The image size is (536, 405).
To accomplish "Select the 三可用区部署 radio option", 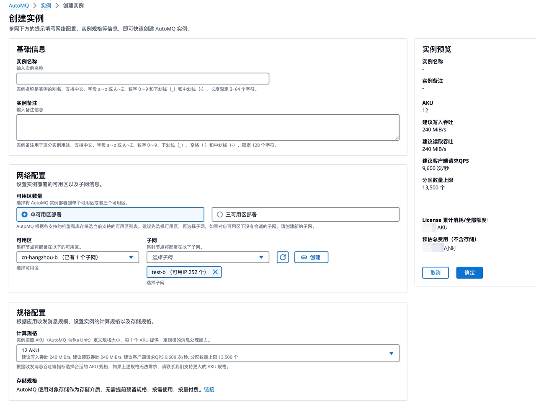I will (220, 215).
